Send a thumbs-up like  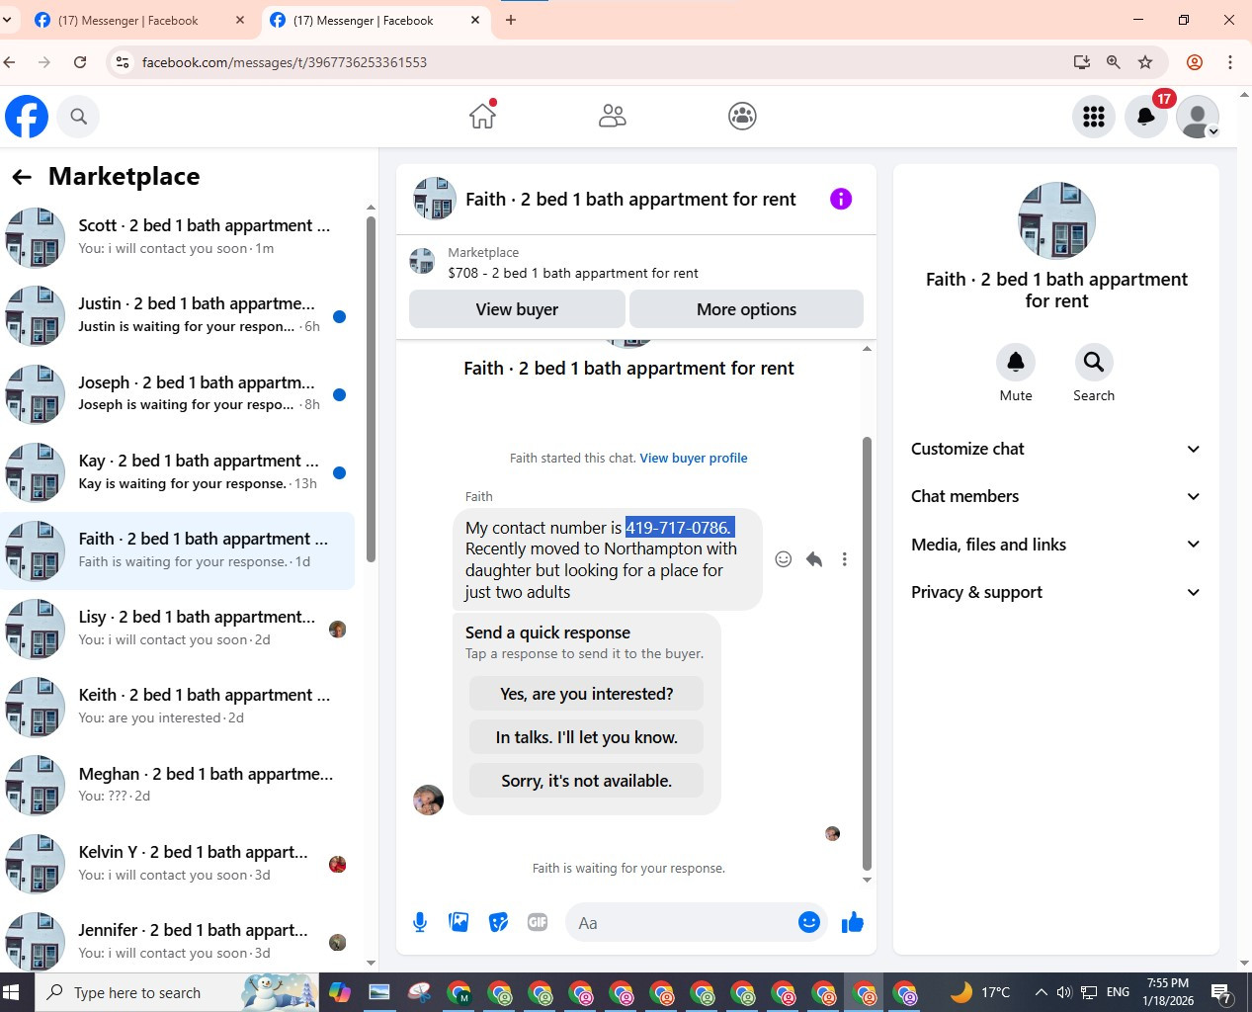[853, 923]
